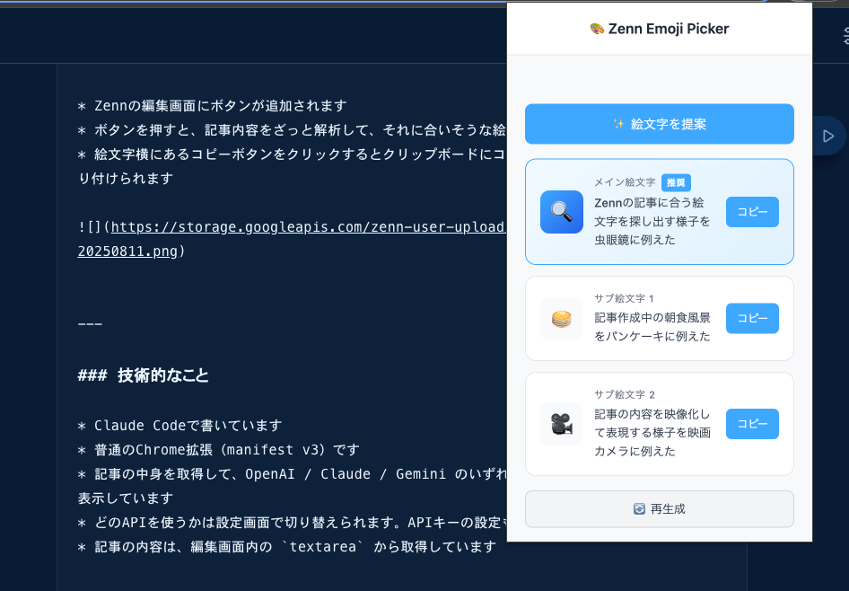Click the 推奨 badge on main emoji
The height and width of the screenshot is (591, 849).
pyautogui.click(x=676, y=182)
